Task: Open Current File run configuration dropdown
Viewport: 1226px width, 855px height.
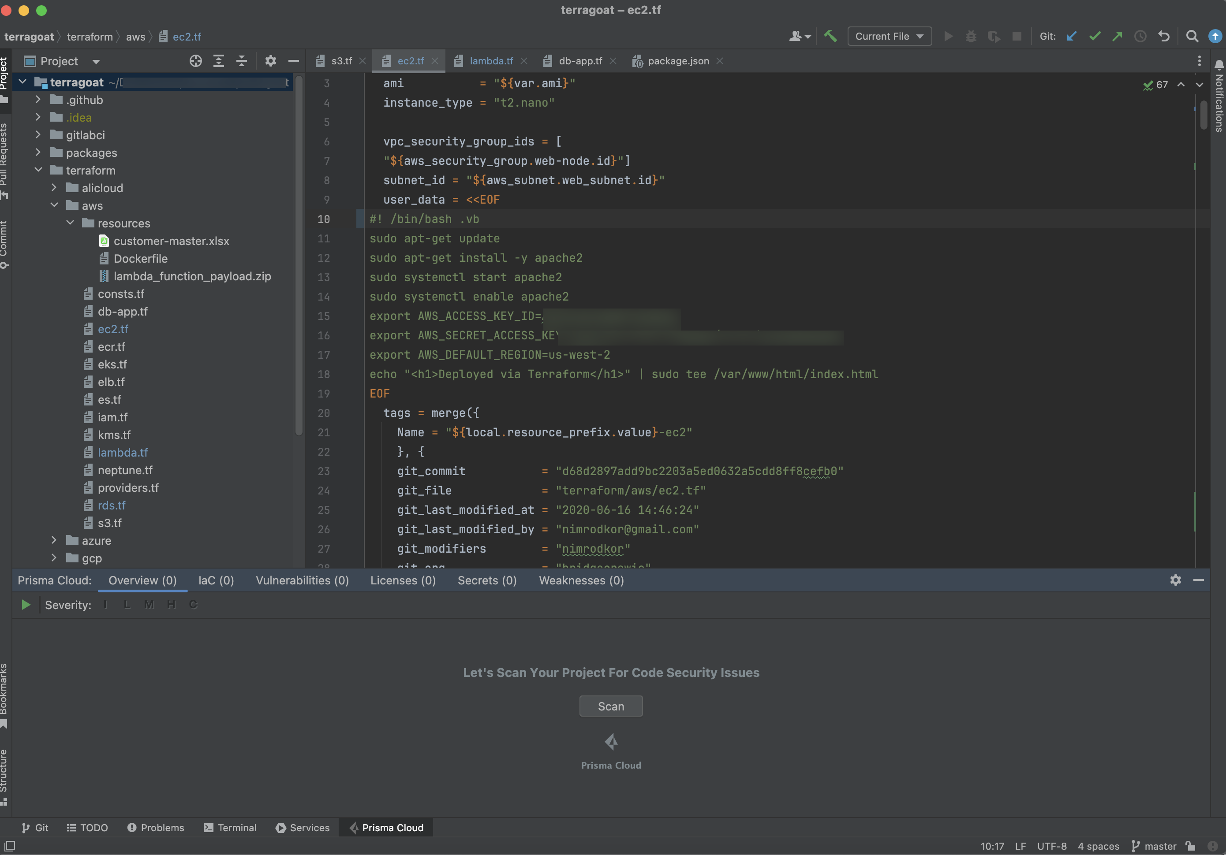Action: point(889,36)
